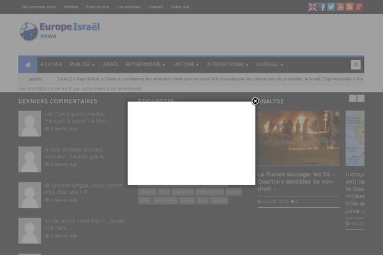Select the terrorisme tag
The height and width of the screenshot is (255, 383).
[165, 201]
